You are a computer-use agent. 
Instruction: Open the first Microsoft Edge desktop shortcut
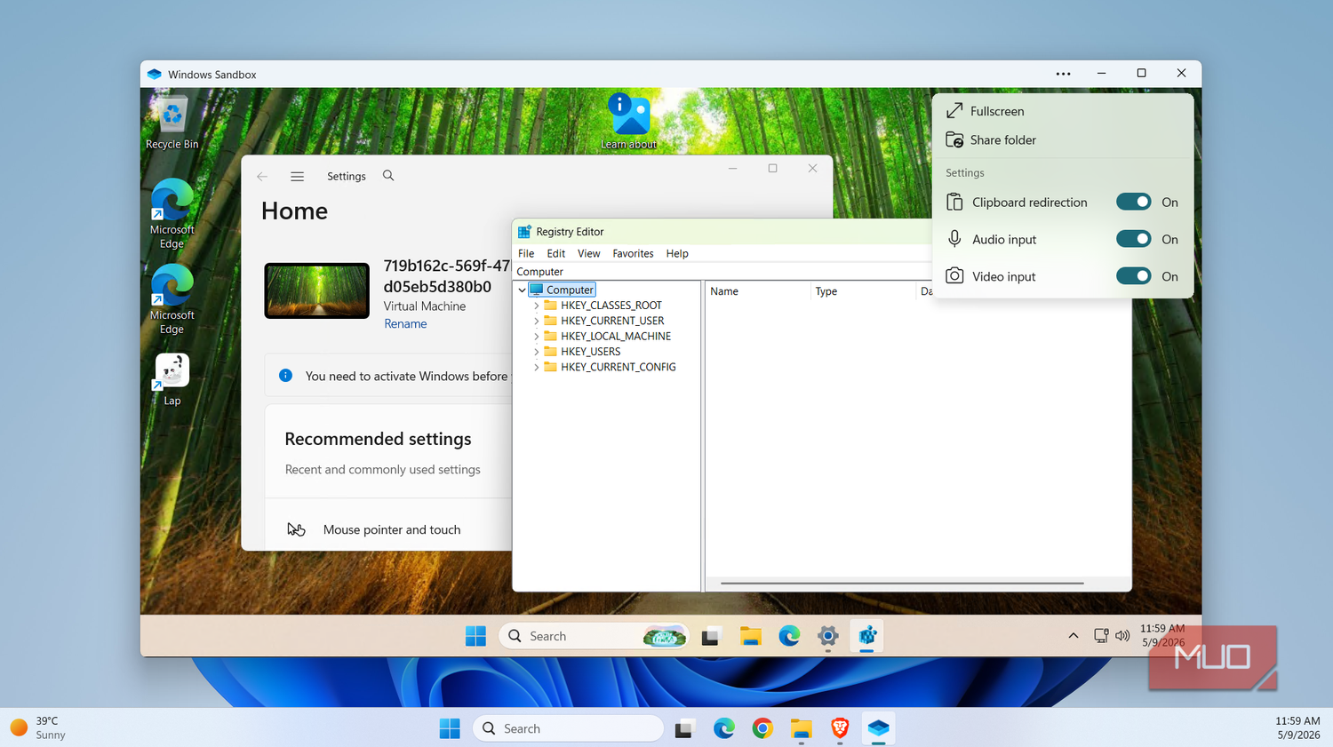[172, 213]
